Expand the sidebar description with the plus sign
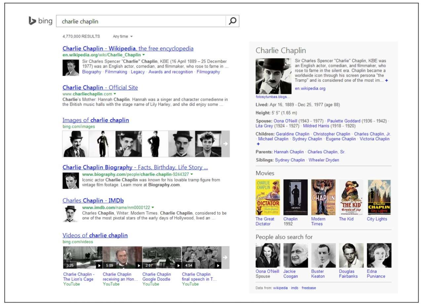Image resolution: width=423 pixels, height=307 pixels. coord(387,80)
